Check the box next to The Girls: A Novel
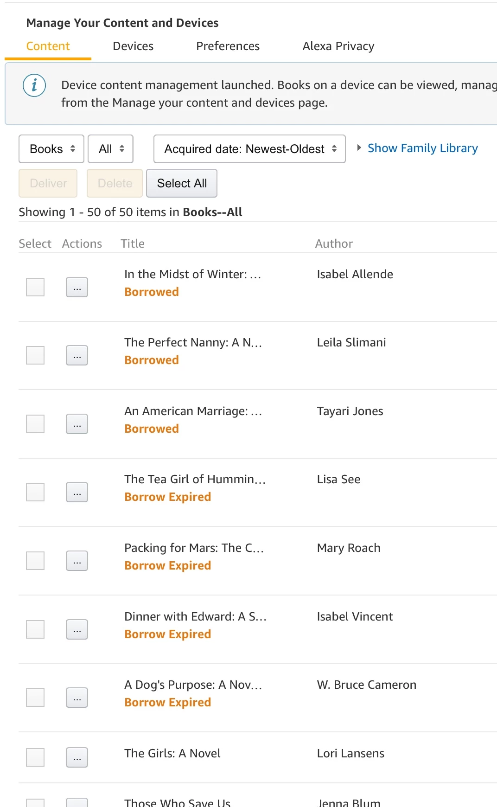497x807 pixels. (35, 757)
